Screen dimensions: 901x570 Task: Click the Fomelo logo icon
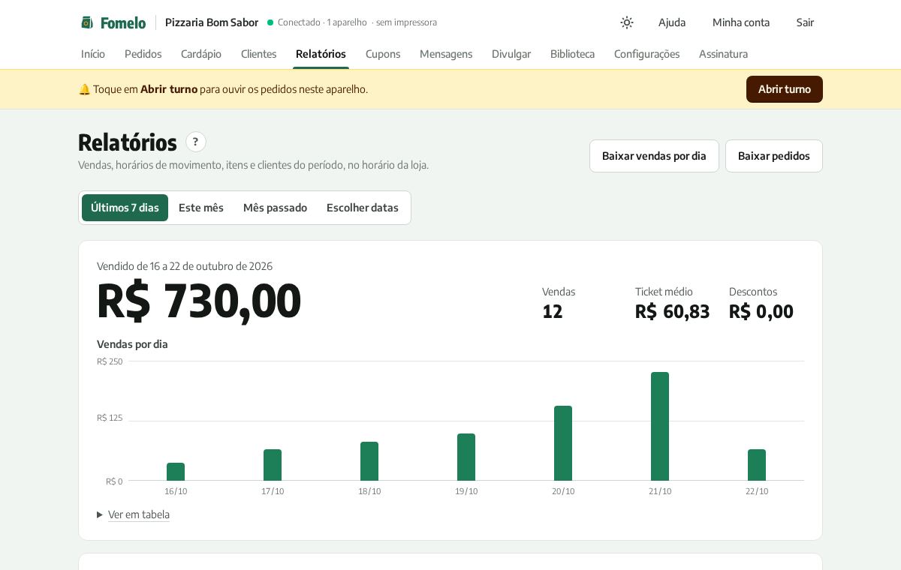(x=87, y=22)
